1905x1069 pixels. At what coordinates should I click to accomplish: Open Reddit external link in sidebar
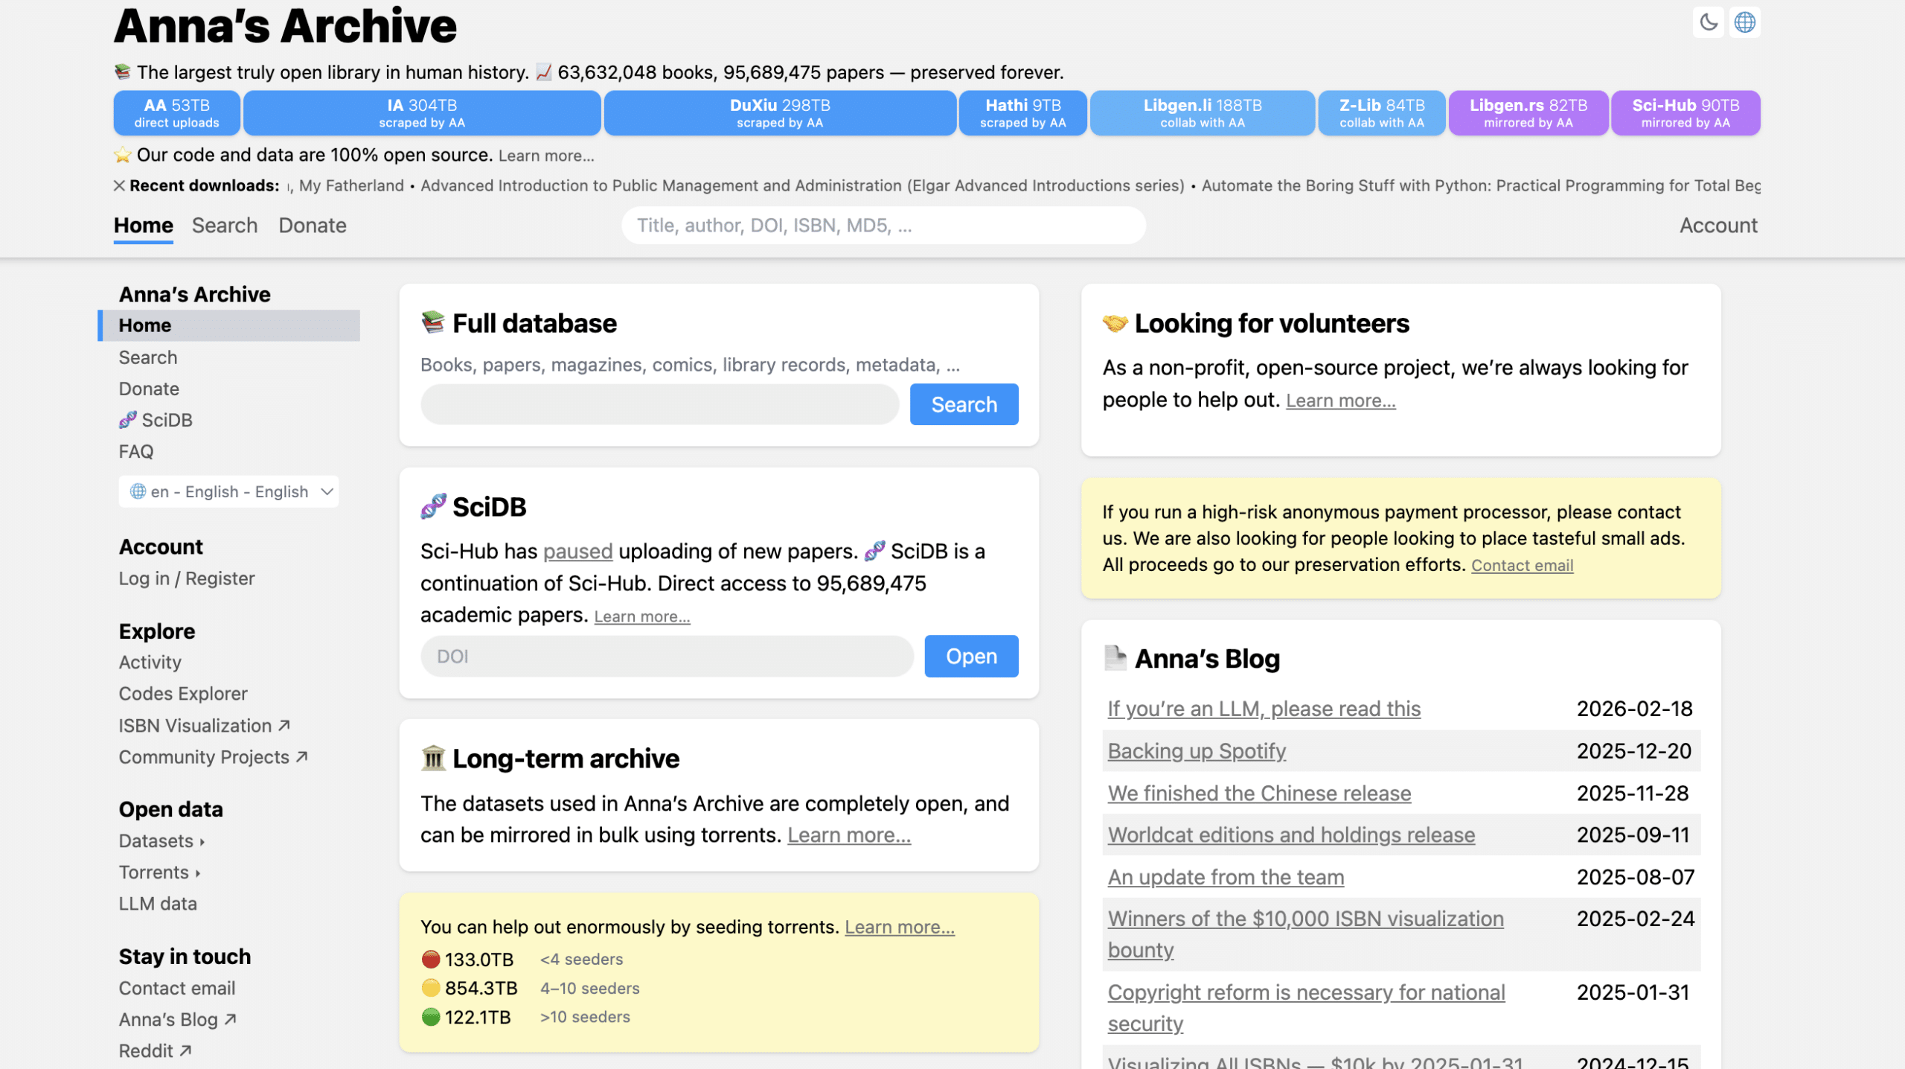(x=155, y=1050)
